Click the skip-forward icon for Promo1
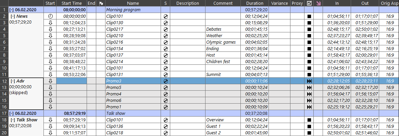Viewport: 399px width, 136px height. click(309, 107)
